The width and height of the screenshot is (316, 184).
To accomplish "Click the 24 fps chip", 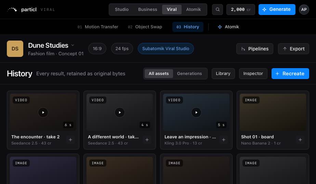I will pos(122,49).
